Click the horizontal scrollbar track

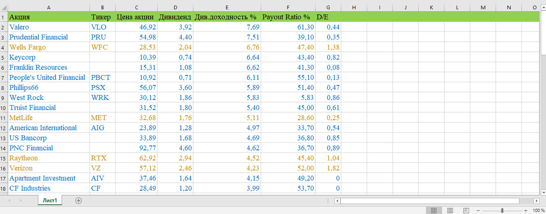(x=437, y=200)
